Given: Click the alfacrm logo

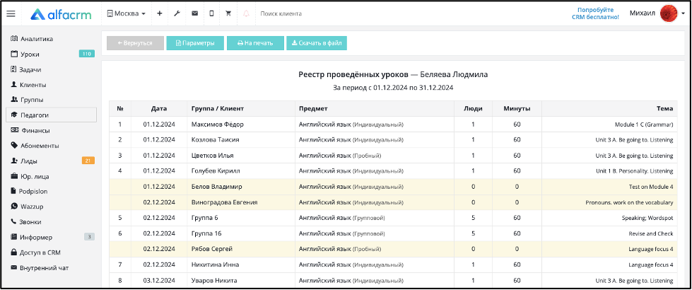Looking at the screenshot, I should point(61,14).
